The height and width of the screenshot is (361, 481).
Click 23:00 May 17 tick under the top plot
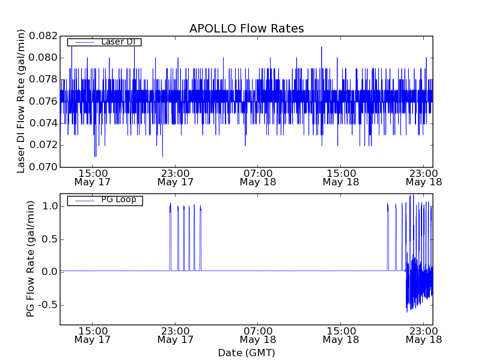coord(175,176)
